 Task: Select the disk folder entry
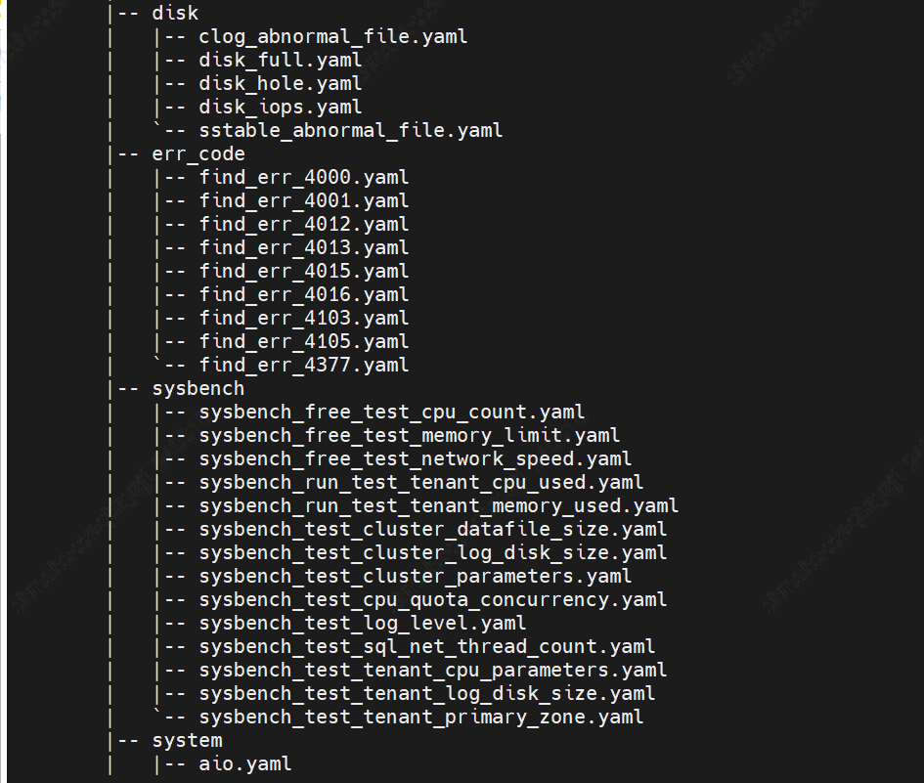[175, 13]
